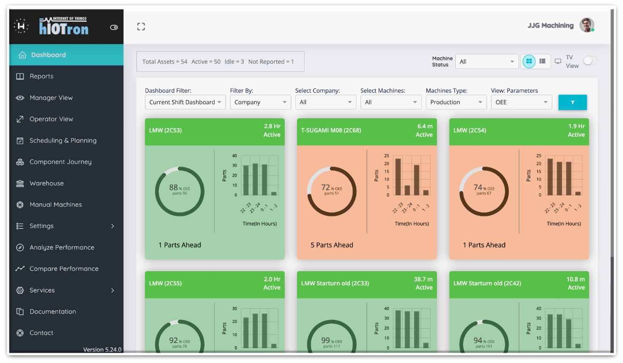This screenshot has height=363, width=623.
Task: Click the JJG Machining account name
Action: pos(550,26)
